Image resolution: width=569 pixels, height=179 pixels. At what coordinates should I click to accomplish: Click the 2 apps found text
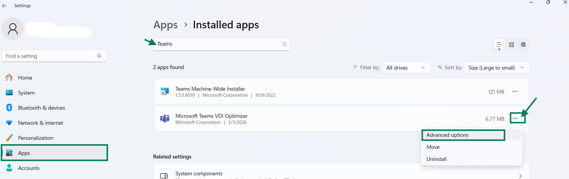pos(168,67)
